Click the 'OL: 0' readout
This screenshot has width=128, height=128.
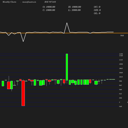tap(97, 13)
